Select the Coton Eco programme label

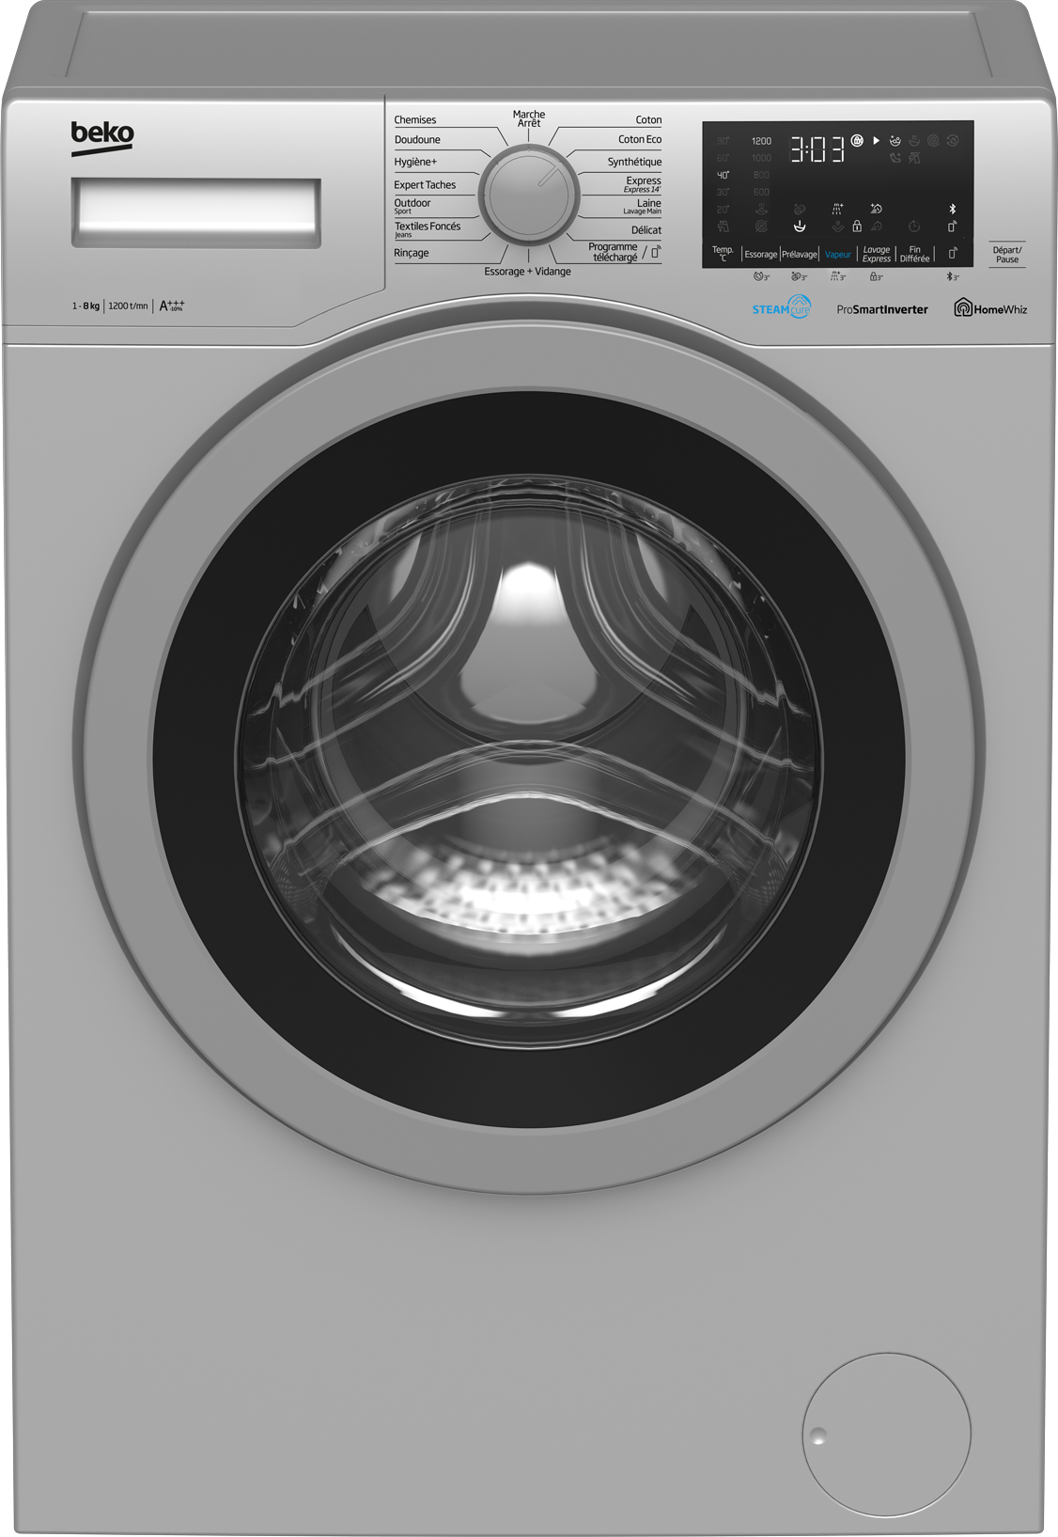(x=639, y=140)
